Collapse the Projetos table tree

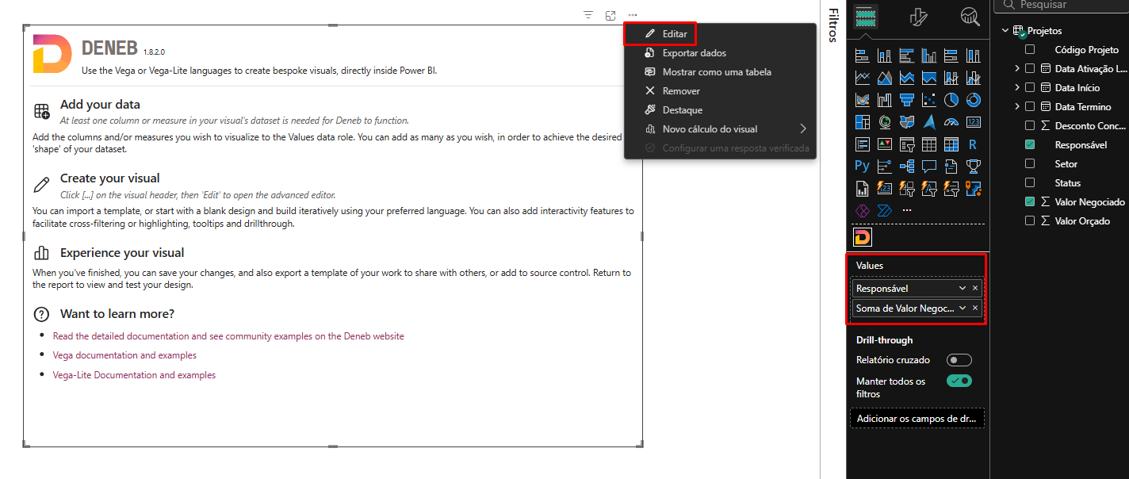tap(1005, 30)
